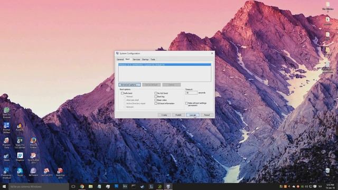Open the green Nvidia-style taskbar app
Image resolution: width=338 pixels, height=190 pixels.
point(159,186)
